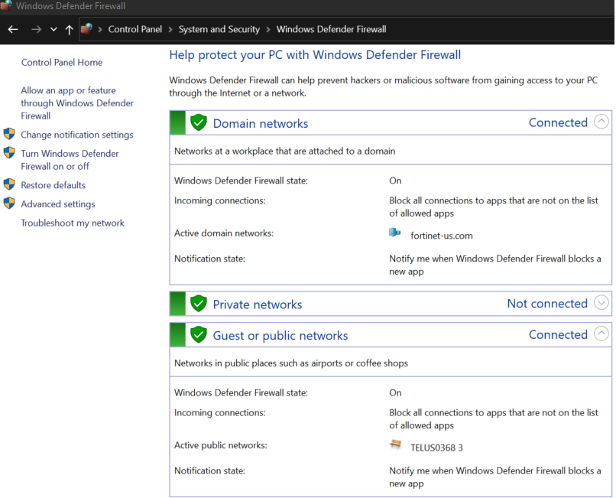Click the shield icon beside Restore defaults

11,184
